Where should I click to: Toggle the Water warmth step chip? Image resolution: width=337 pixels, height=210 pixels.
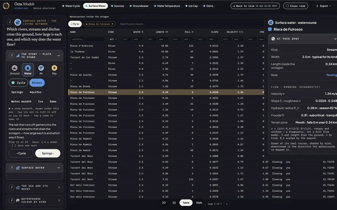coord(21,102)
